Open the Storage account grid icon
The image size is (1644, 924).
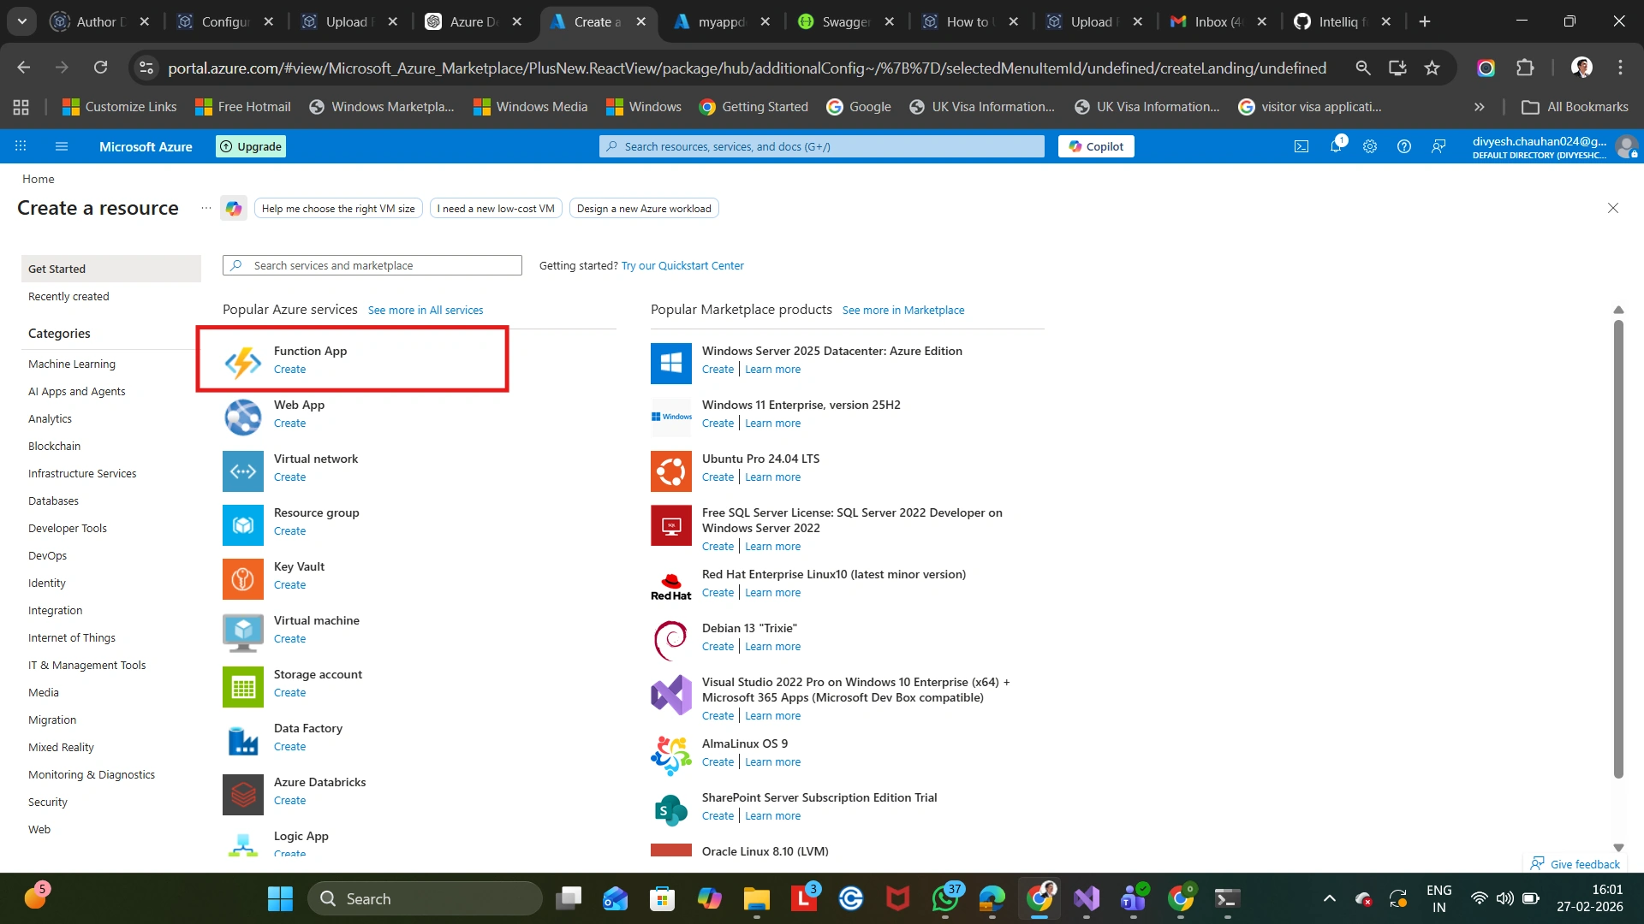[243, 686]
